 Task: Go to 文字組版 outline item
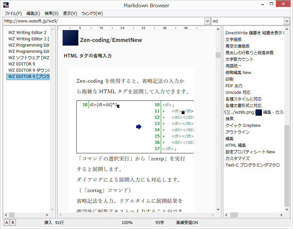tap(233, 40)
